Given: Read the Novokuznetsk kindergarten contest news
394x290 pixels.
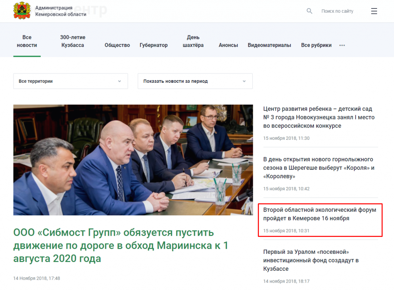Looking at the screenshot, I should coord(319,117).
